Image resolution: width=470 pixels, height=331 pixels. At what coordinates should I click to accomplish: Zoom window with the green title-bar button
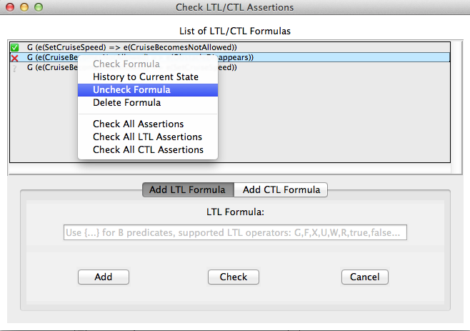[40, 7]
